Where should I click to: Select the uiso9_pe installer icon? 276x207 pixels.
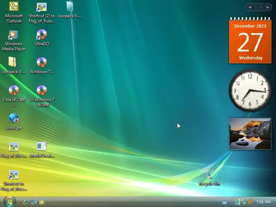coord(14,121)
